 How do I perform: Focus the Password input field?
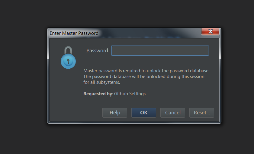160,51
